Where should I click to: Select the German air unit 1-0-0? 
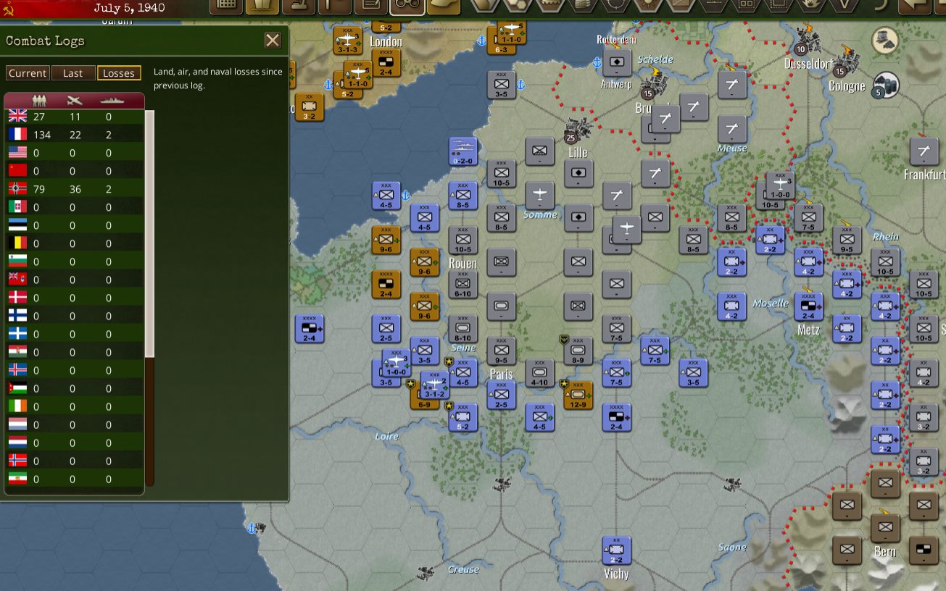point(781,185)
